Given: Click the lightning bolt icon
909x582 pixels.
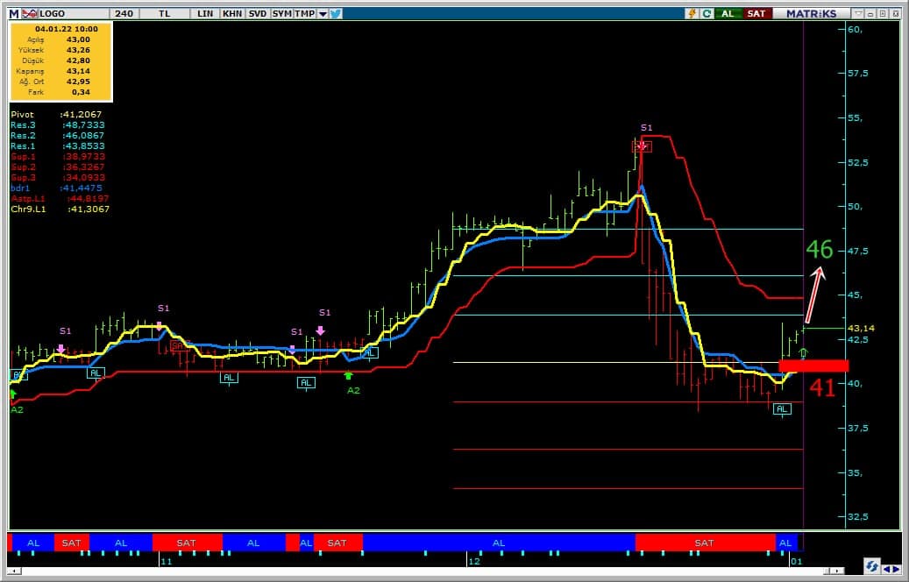Looking at the screenshot, I should click(692, 13).
